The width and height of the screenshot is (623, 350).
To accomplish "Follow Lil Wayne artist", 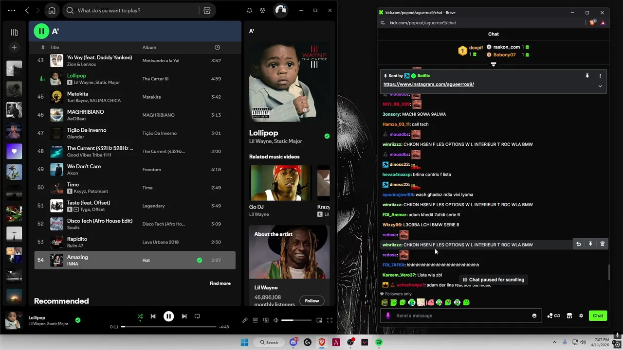I will (x=312, y=300).
